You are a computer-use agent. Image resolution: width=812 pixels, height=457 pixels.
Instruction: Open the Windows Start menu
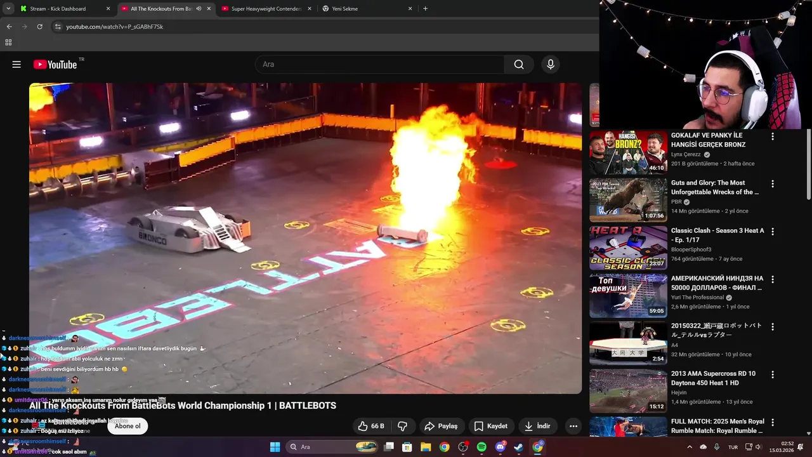tap(275, 447)
